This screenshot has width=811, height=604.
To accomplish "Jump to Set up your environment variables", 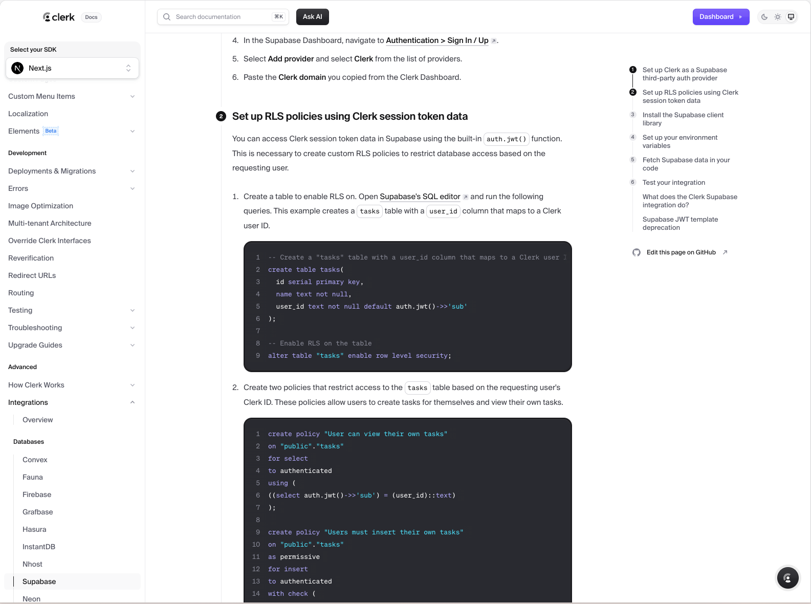I will tap(680, 141).
